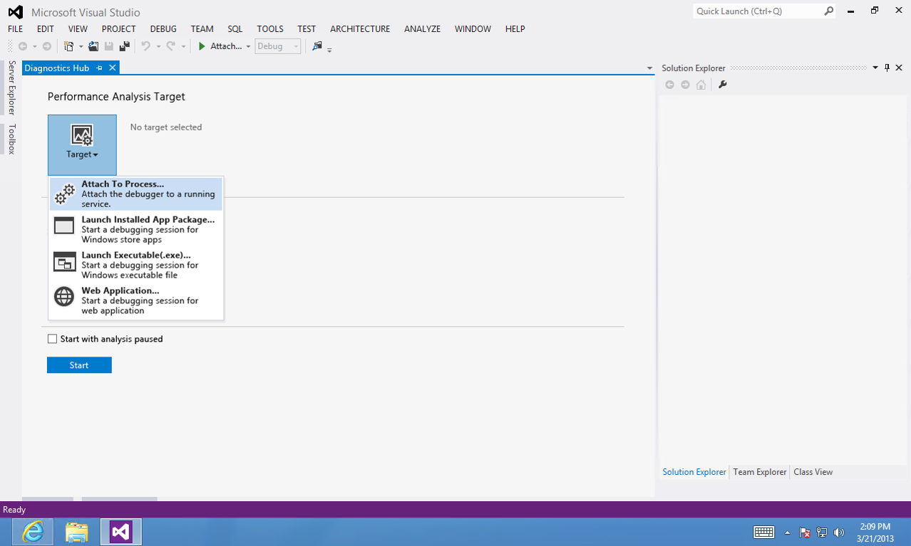
Task: Click the Save toolbar icon
Action: click(x=109, y=46)
